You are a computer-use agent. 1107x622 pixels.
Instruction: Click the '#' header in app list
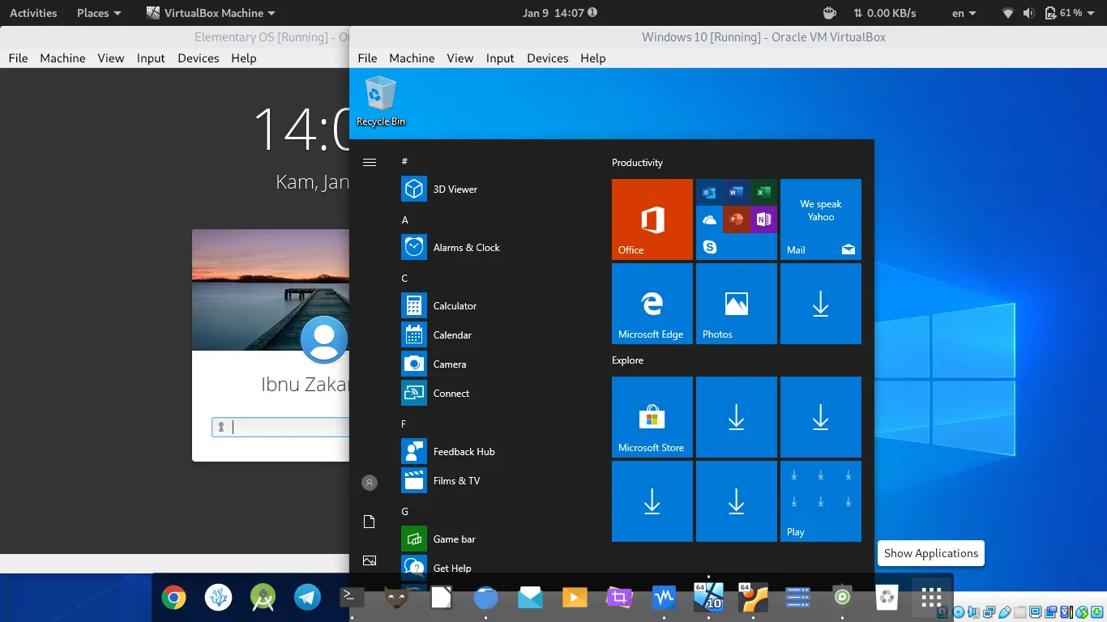(405, 161)
